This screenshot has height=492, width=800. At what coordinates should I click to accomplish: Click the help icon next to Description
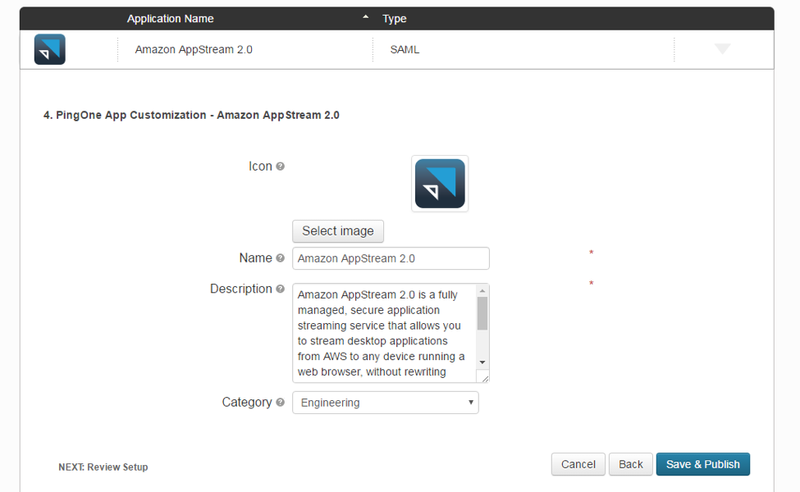tap(281, 289)
